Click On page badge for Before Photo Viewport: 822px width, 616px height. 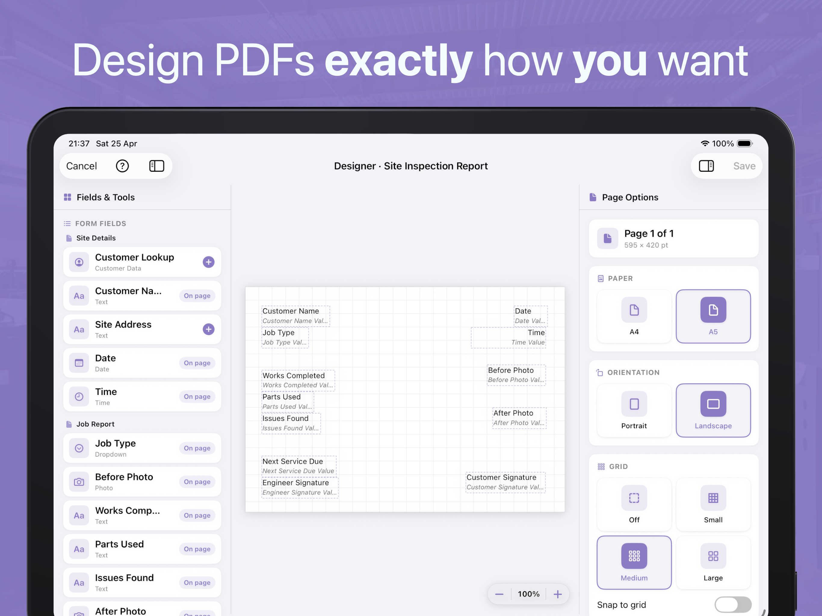click(x=197, y=482)
